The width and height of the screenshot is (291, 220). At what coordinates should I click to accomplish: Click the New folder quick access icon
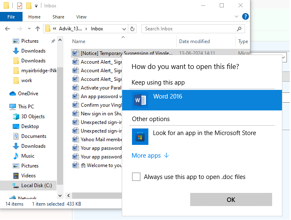(29, 6)
